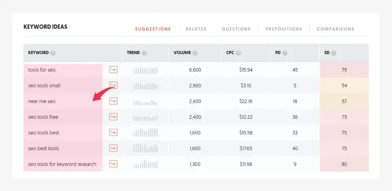
Task: Click arrow icon for 'seo tools for keyword research'
Action: click(x=113, y=164)
